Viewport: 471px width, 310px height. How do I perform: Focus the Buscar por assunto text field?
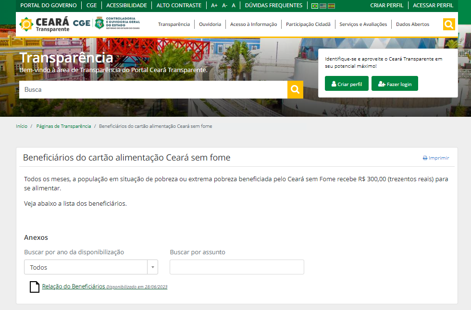pos(236,267)
